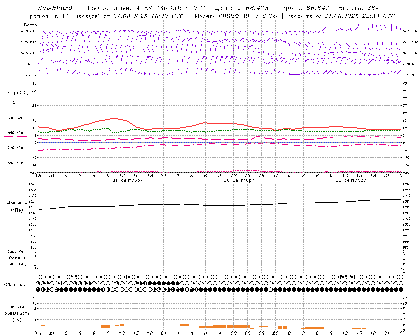Viewport: 420px width, 336px height.
Task: Click the '(гПа)' unit label under Давление
Action: (x=17, y=210)
